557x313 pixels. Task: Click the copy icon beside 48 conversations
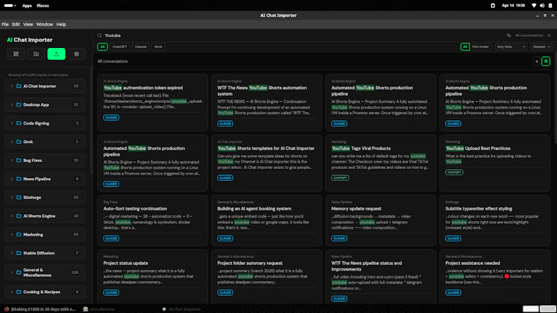point(509,35)
